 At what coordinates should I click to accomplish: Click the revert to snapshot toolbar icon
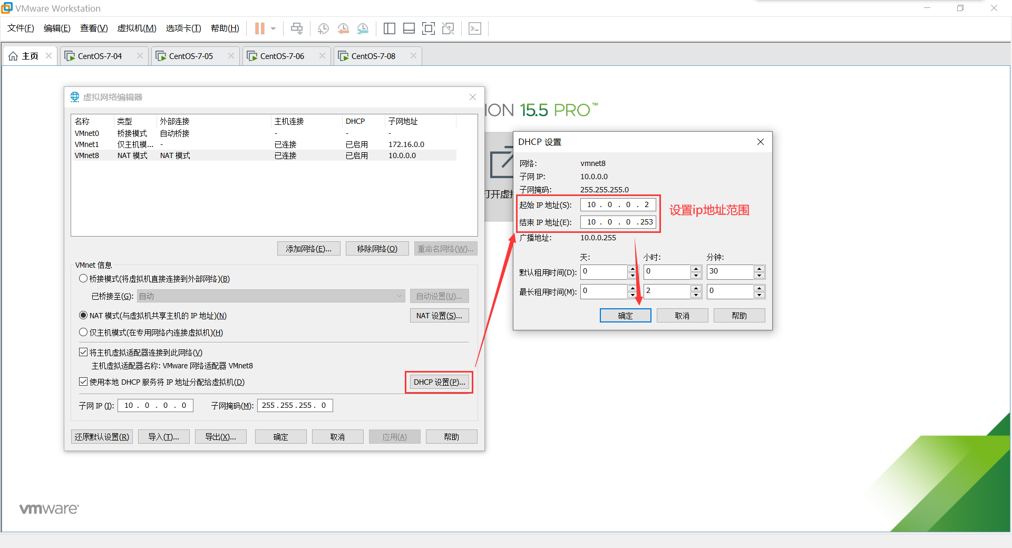343,28
